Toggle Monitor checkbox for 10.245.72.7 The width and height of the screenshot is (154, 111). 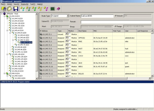tap(69, 55)
